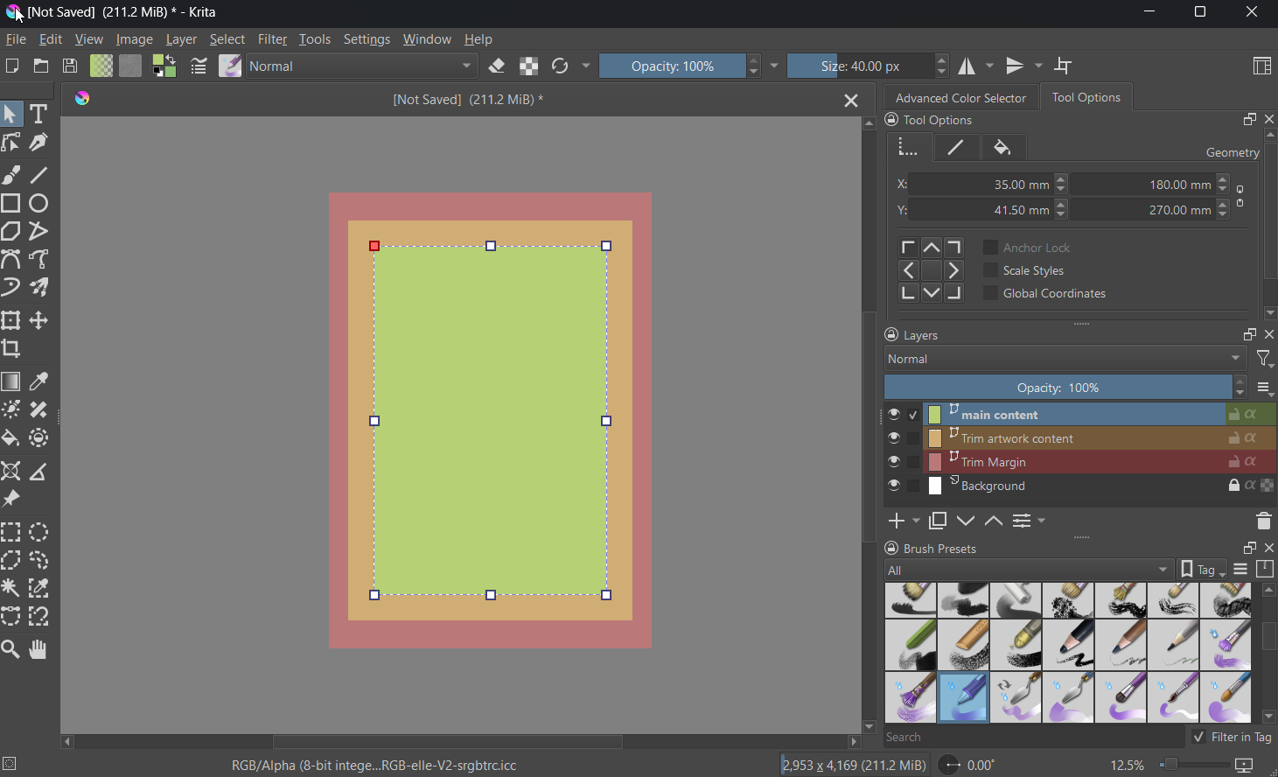
Task: Enable the Global Coordinates checkbox
Action: [990, 293]
